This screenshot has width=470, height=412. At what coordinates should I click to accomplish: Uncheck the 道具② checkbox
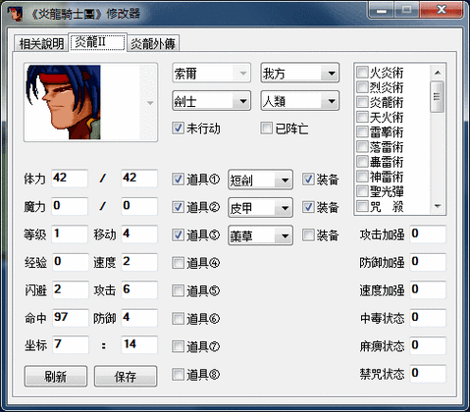click(179, 207)
